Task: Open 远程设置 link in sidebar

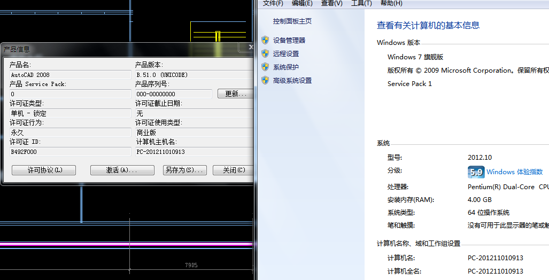Action: 286,53
